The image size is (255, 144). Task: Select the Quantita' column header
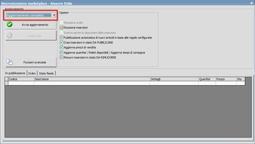(x=207, y=79)
